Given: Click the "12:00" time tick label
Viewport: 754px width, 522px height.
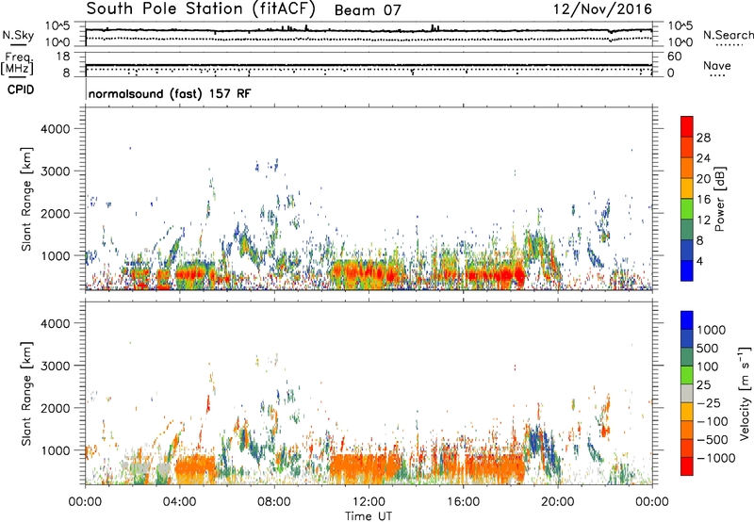Looking at the screenshot, I should tap(369, 502).
